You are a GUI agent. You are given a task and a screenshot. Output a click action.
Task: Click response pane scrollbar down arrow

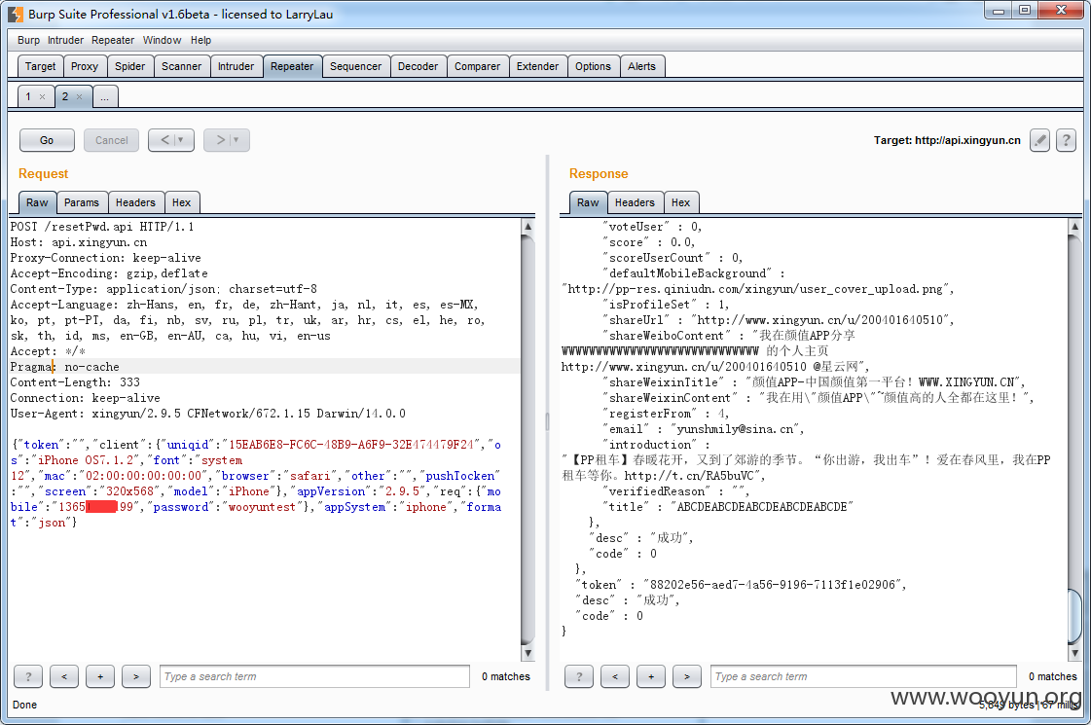(x=1075, y=653)
